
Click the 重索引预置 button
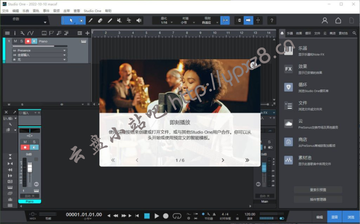click(x=318, y=190)
